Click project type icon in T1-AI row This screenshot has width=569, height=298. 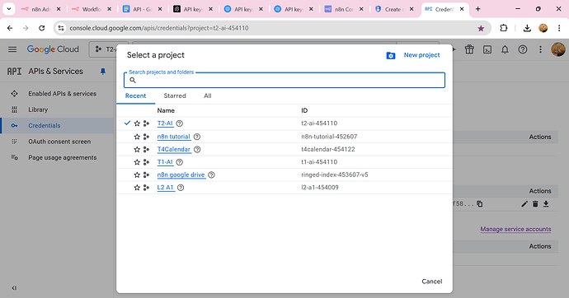pyautogui.click(x=146, y=162)
